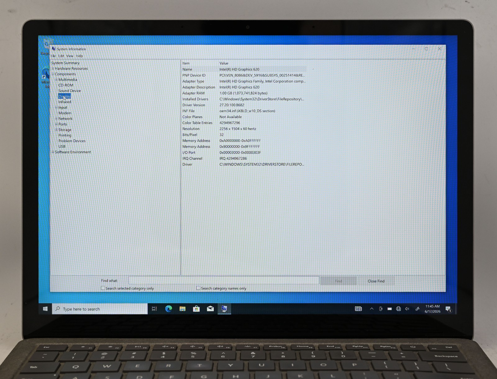The width and height of the screenshot is (497, 379).
Task: Expand the Ports node
Action: pos(56,124)
